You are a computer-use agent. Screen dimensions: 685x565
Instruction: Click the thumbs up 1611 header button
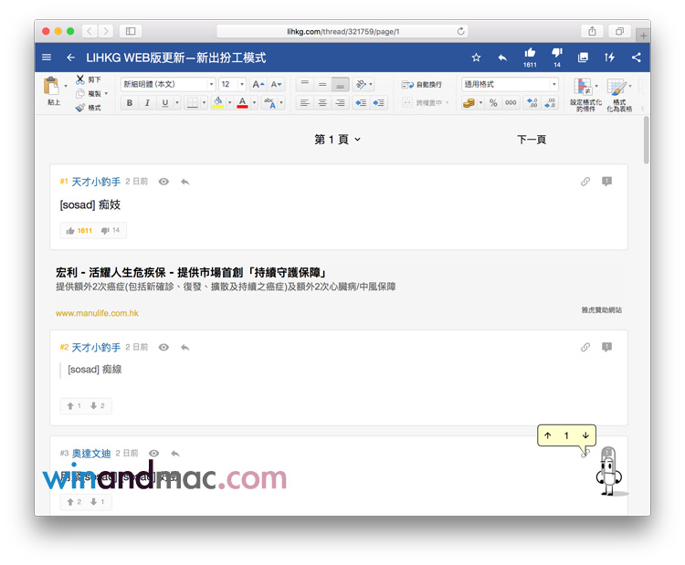[530, 58]
